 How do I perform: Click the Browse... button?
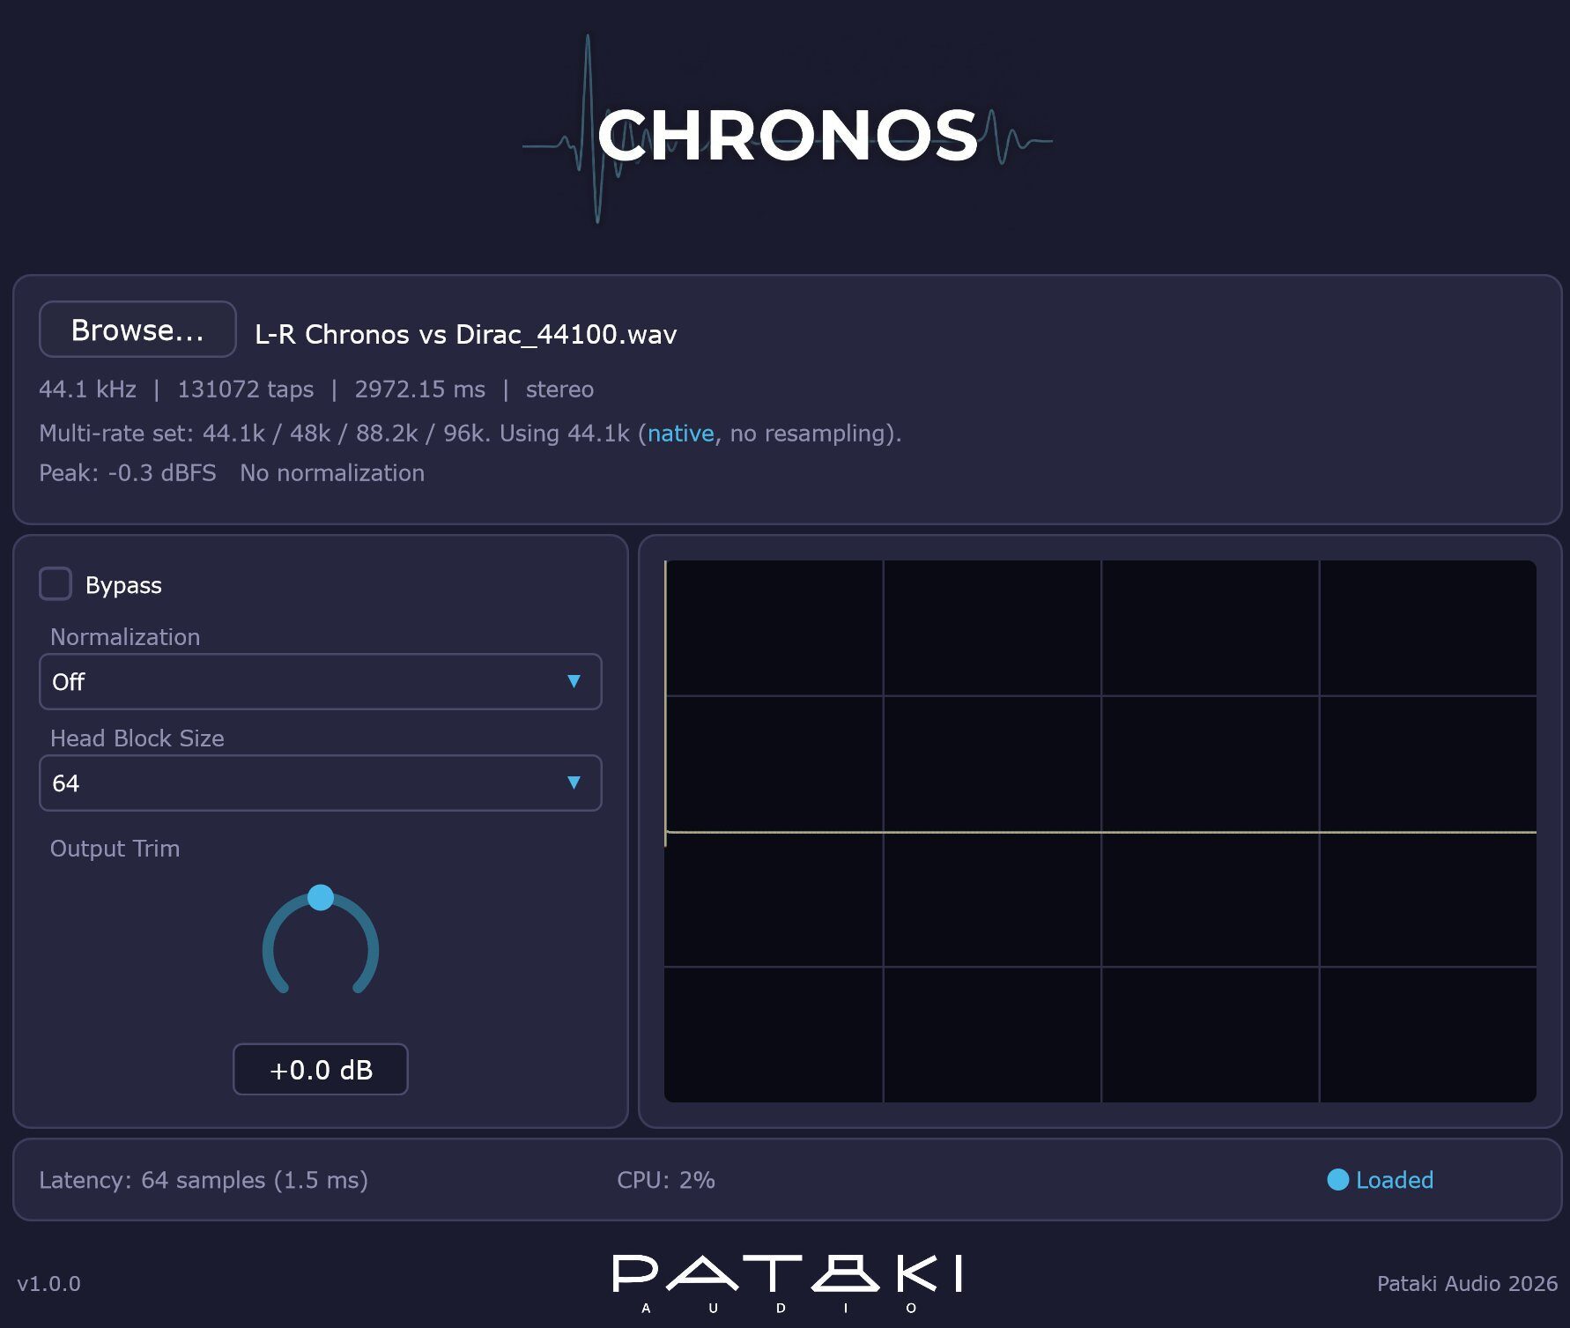click(137, 330)
